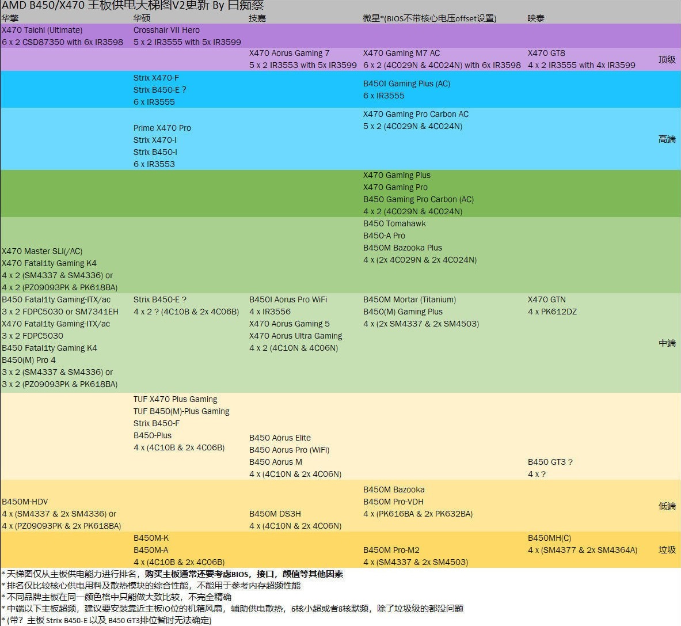Select the '华硕' column header
Screen dimensions: 681x626
tap(142, 18)
